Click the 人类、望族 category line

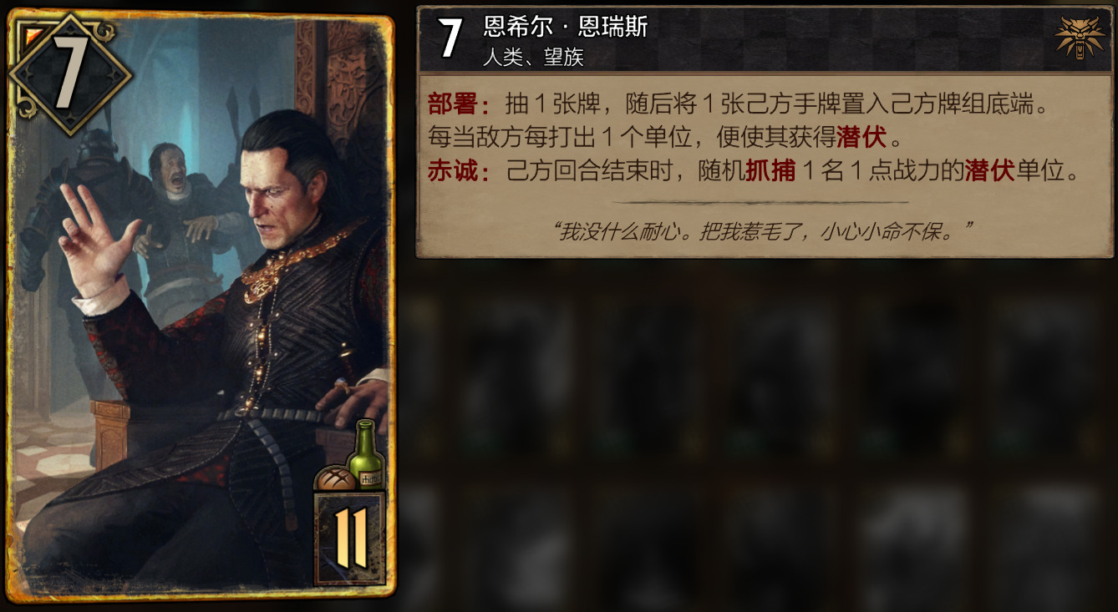[533, 57]
